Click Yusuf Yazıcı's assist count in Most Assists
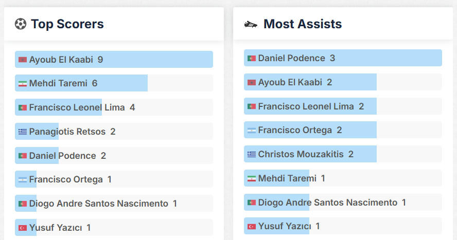 coord(318,226)
